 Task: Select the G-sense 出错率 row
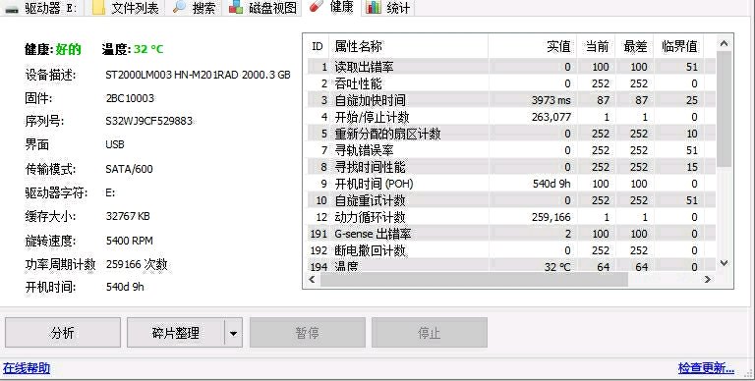[x=511, y=234]
